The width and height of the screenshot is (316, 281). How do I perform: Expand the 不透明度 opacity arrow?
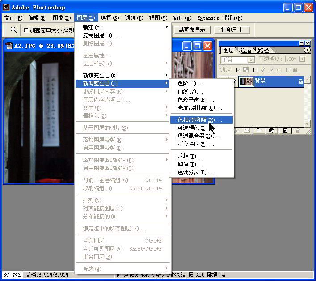click(302, 60)
